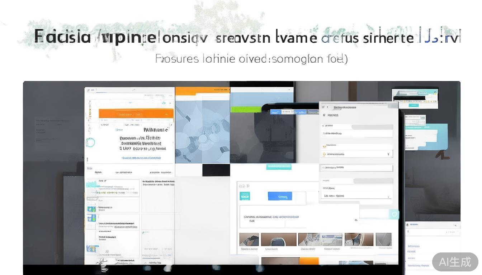Click the home icon in bottom-right panel
The image size is (482, 275).
pyautogui.click(x=407, y=225)
